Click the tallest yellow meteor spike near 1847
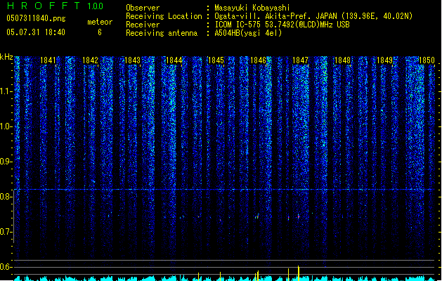The image size is (442, 281). tap(299, 273)
